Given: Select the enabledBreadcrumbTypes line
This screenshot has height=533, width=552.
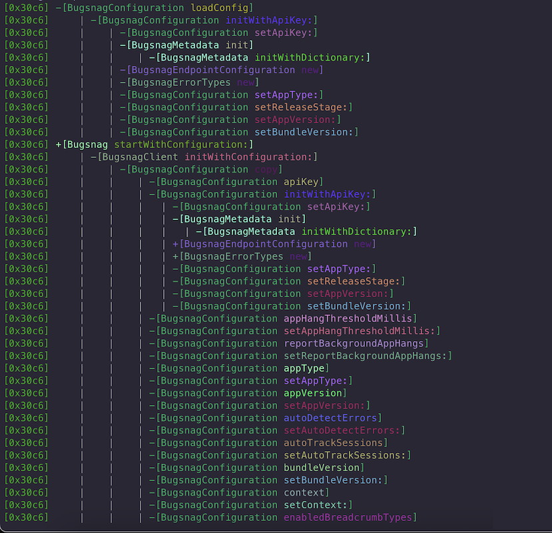Looking at the screenshot, I should tap(283, 518).
